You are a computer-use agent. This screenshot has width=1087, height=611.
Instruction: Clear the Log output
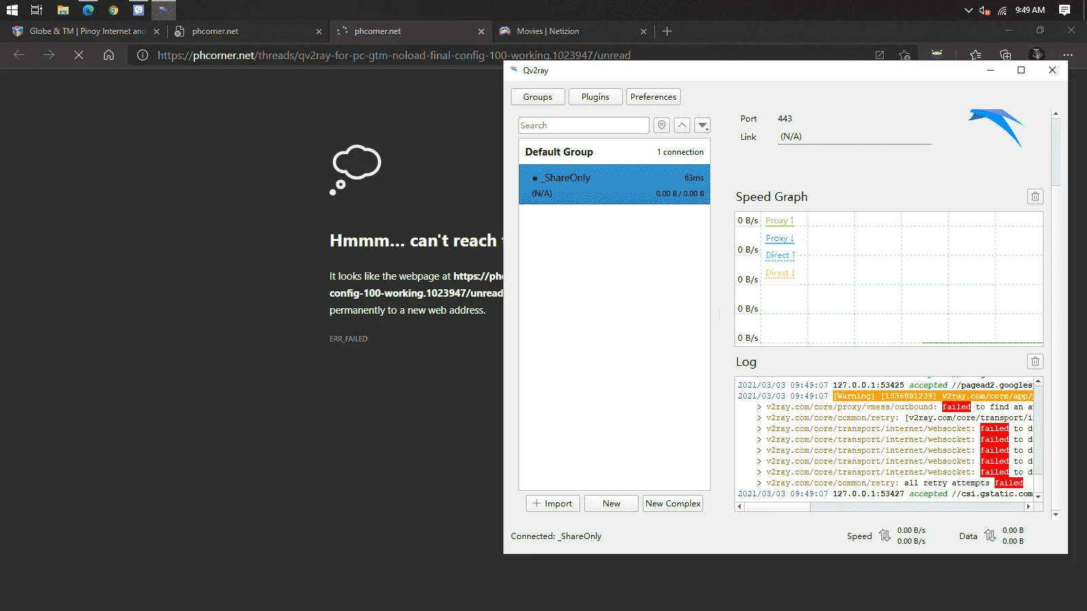point(1035,362)
